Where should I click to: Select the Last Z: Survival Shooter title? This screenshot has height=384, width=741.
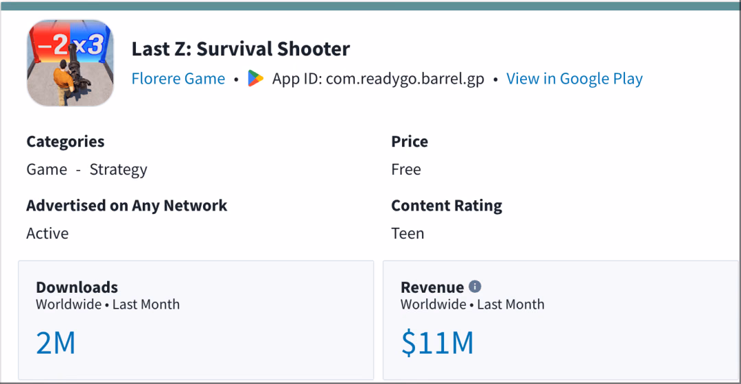241,49
